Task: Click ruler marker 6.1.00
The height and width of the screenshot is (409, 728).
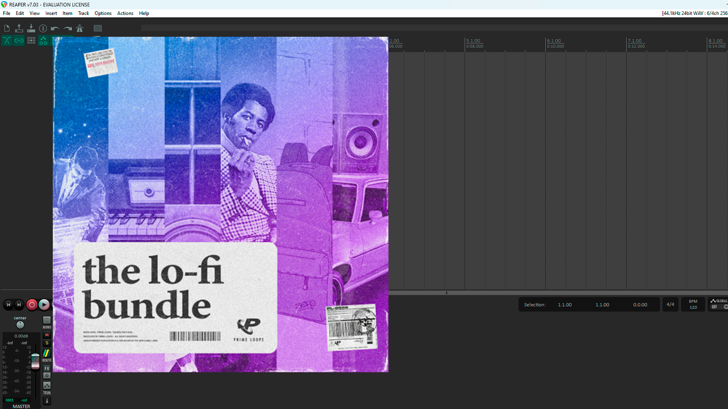Action: coord(554,41)
